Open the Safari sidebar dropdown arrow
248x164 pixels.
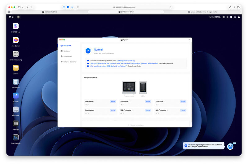pyautogui.click(x=22, y=7)
